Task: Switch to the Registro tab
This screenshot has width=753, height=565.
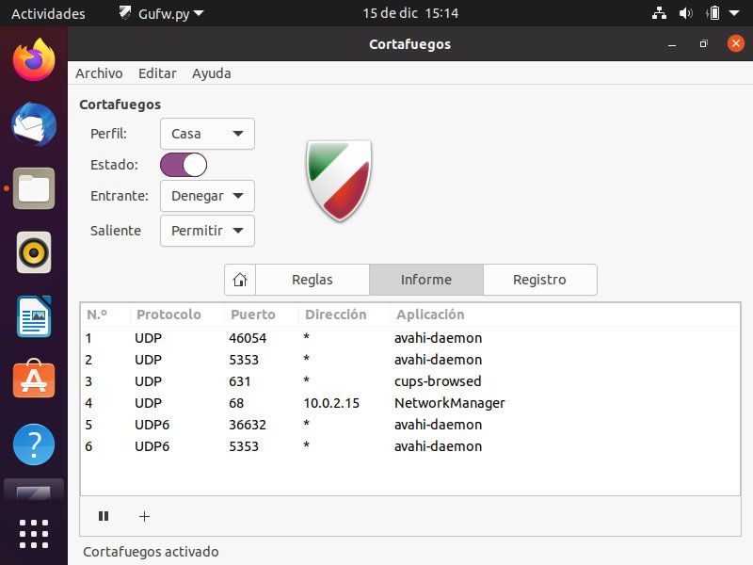Action: coord(539,280)
